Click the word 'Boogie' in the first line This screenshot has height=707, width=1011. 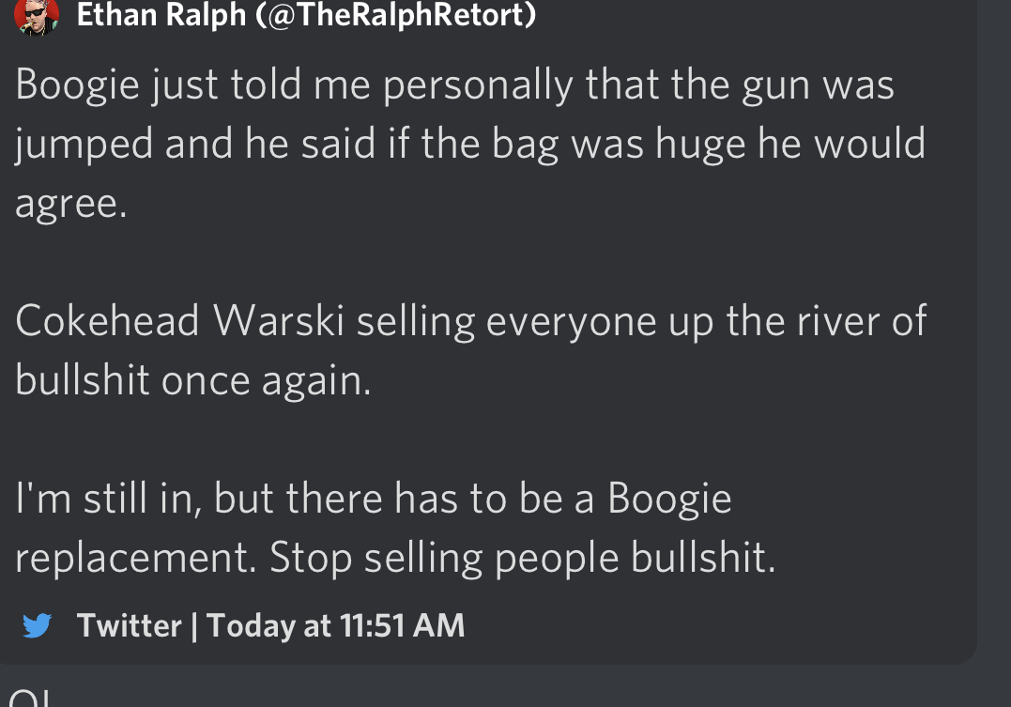point(77,85)
